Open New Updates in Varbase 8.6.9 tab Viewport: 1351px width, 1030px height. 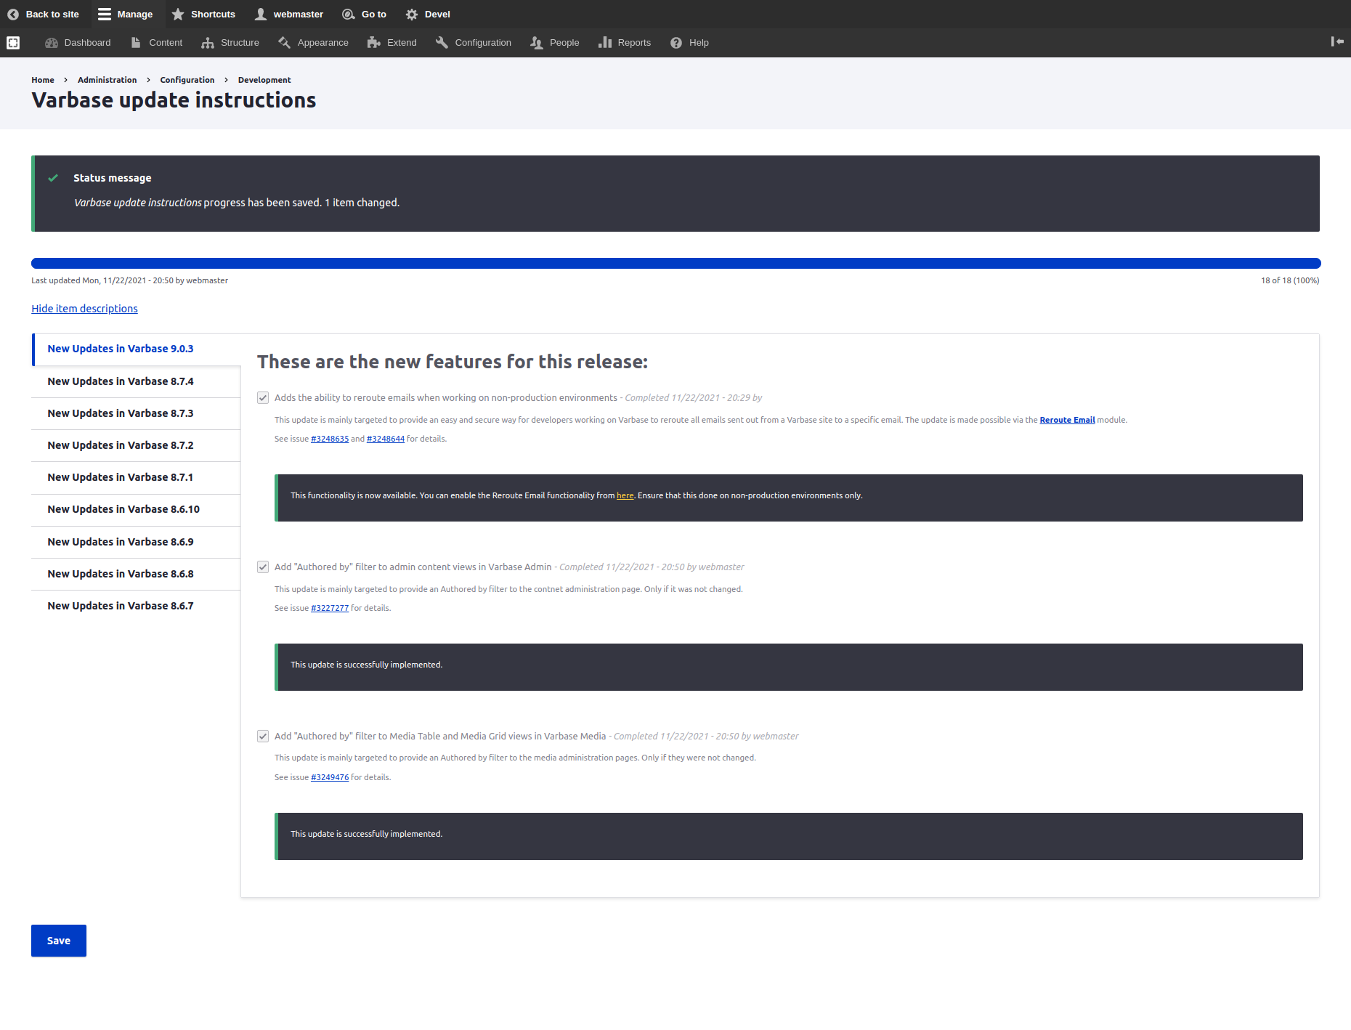point(137,543)
